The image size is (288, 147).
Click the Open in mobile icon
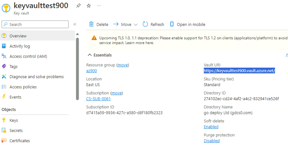tap(172, 24)
